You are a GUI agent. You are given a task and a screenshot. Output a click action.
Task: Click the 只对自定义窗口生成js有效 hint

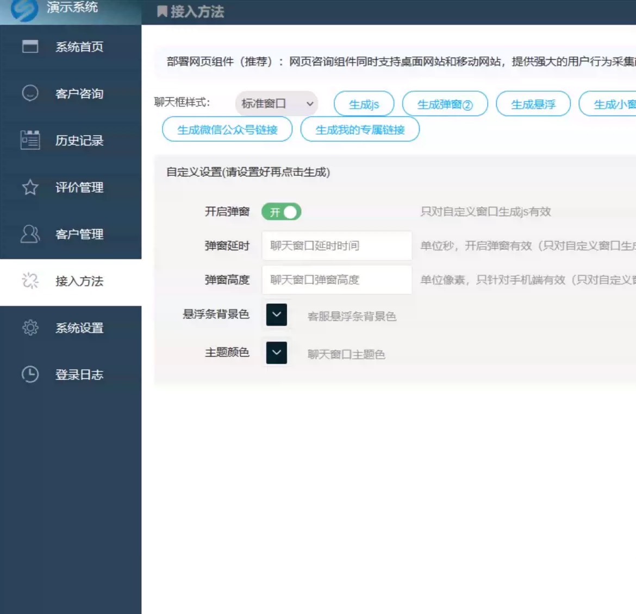(485, 211)
